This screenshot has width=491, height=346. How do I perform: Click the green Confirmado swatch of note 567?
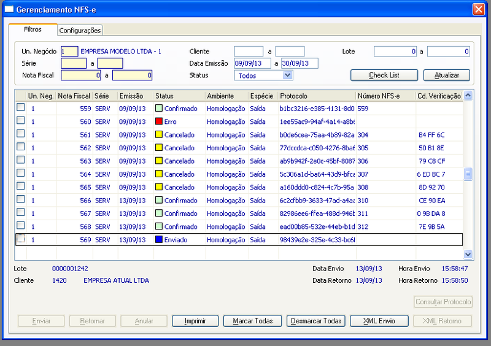[159, 213]
